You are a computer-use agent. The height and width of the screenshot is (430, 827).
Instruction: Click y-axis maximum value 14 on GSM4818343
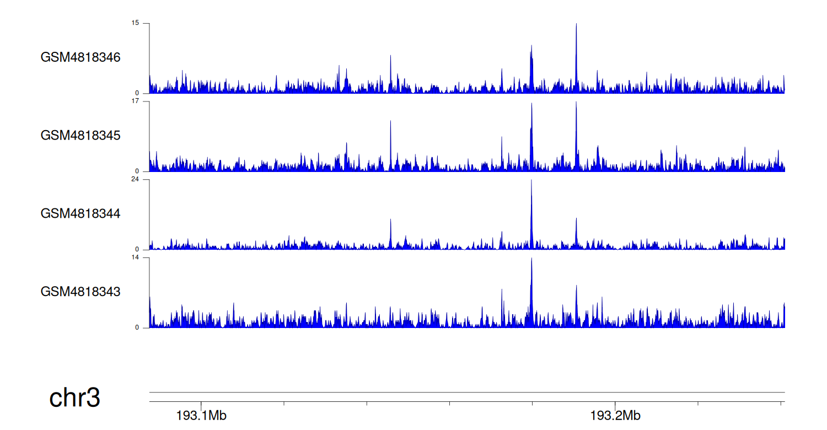tap(136, 258)
